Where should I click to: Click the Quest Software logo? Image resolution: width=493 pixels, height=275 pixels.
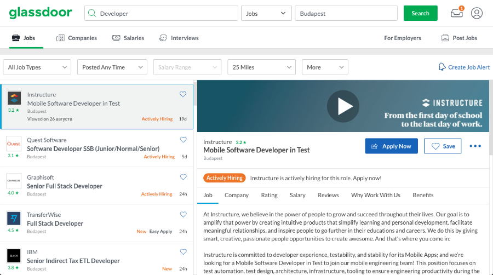tap(14, 144)
